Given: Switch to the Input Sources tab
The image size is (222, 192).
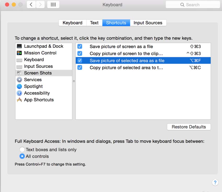Looking at the screenshot, I should pos(148,23).
